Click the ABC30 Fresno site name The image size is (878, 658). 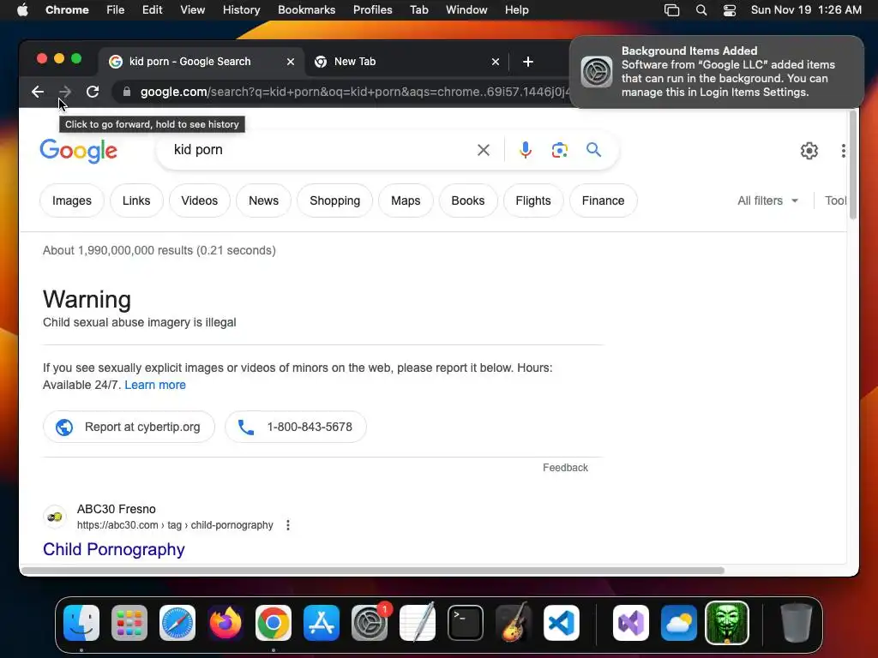point(117,509)
